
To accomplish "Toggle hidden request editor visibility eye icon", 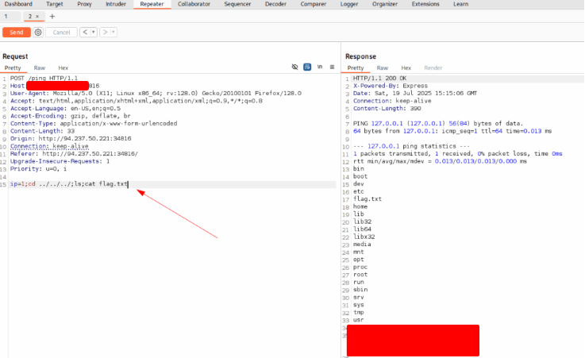I will [295, 67].
